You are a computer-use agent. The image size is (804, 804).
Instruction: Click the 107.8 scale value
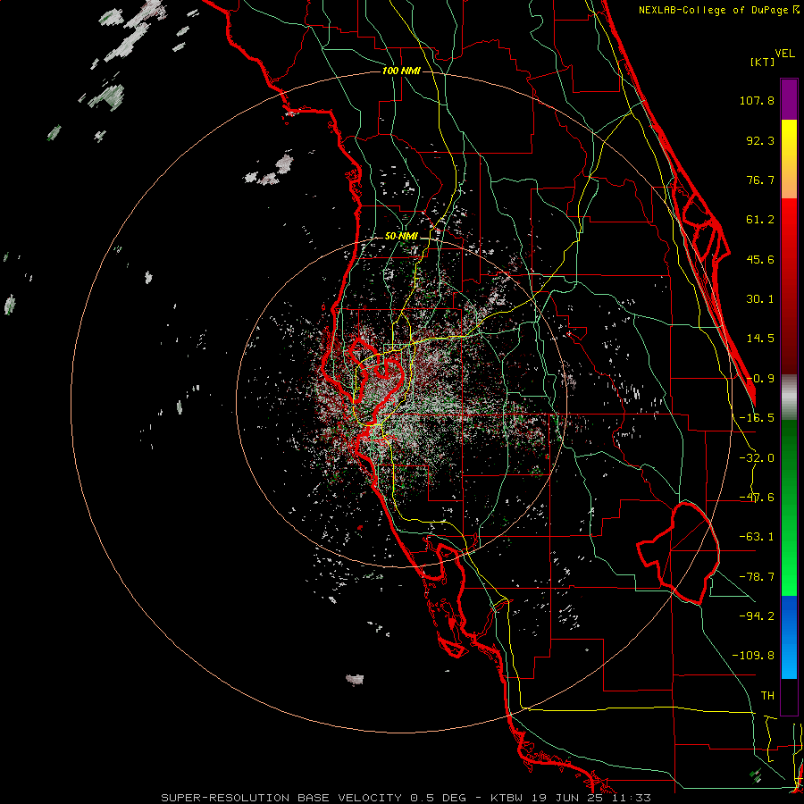[x=757, y=100]
